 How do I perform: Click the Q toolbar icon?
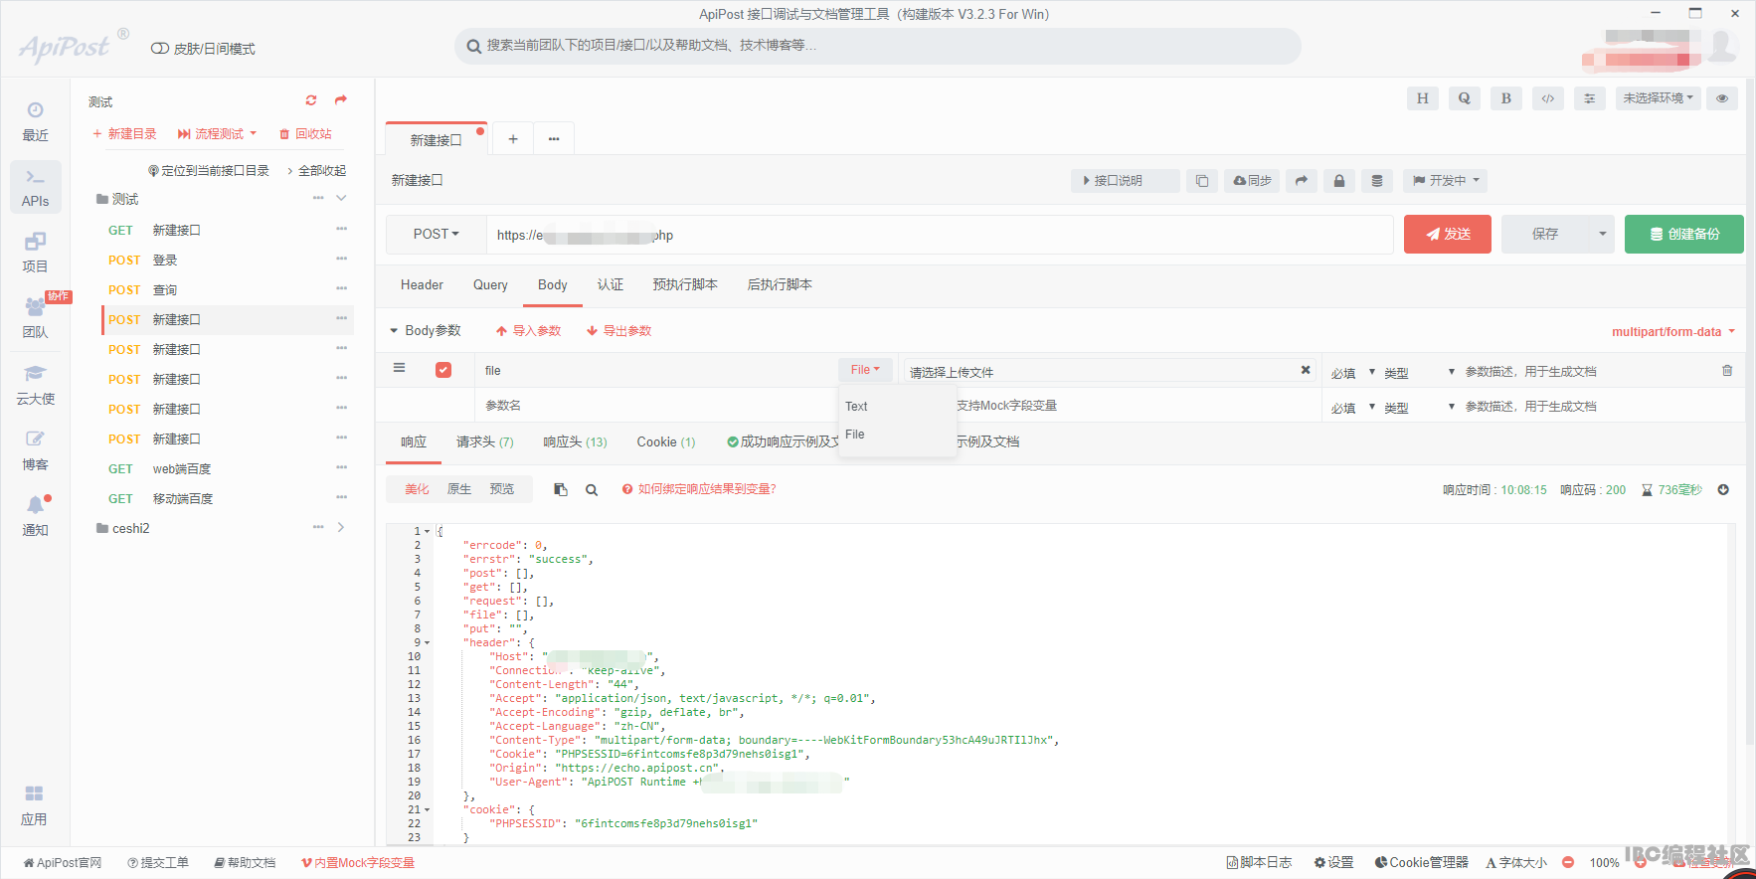point(1464,98)
